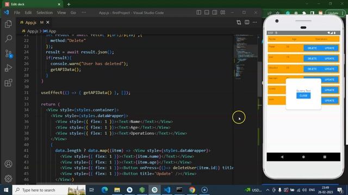Click the bookmark star in the browser toolbar
The height and width of the screenshot is (195, 348).
coord(278,13)
